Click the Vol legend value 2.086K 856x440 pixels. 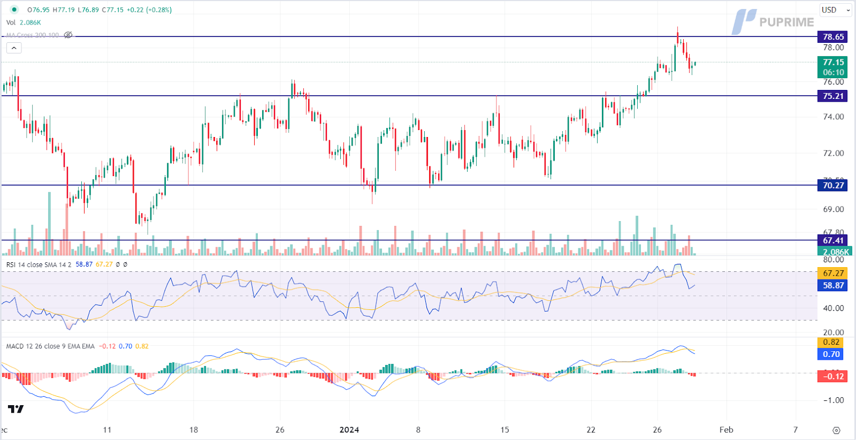click(30, 22)
